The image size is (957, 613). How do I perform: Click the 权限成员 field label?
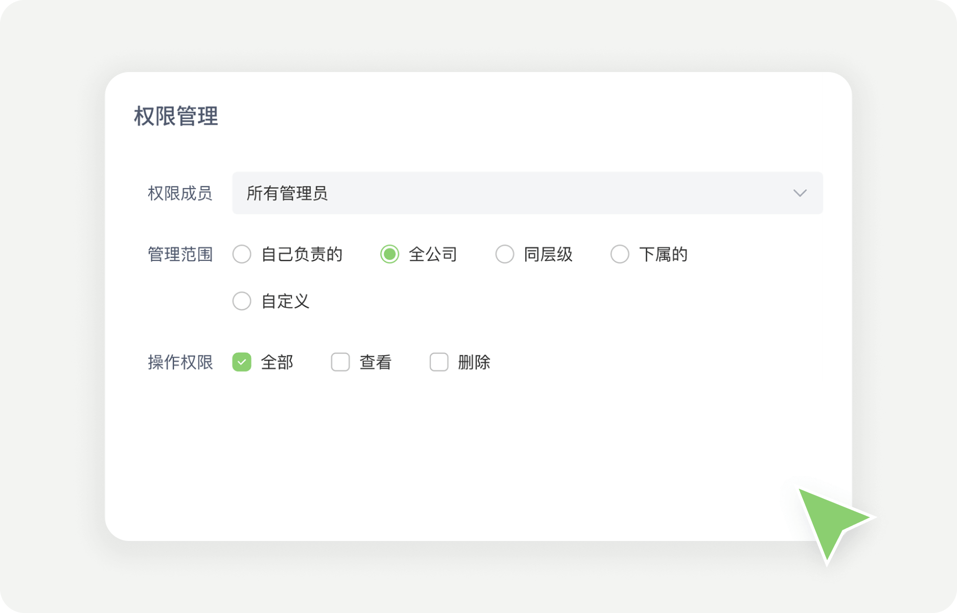coord(180,193)
